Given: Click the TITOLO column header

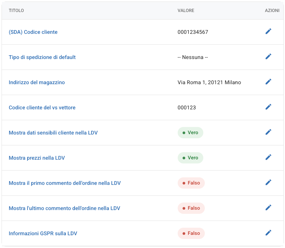Looking at the screenshot, I should coord(16,11).
